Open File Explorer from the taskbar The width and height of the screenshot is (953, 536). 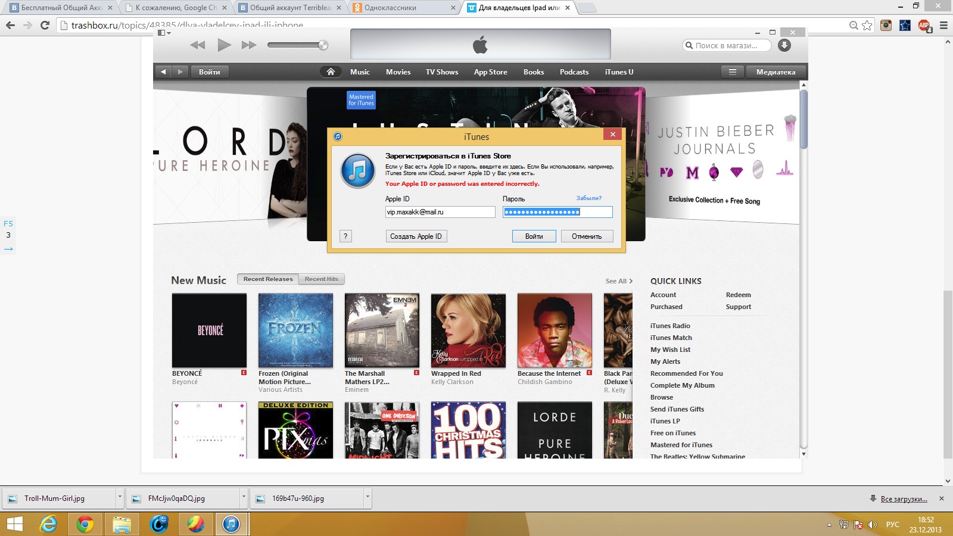pos(122,524)
